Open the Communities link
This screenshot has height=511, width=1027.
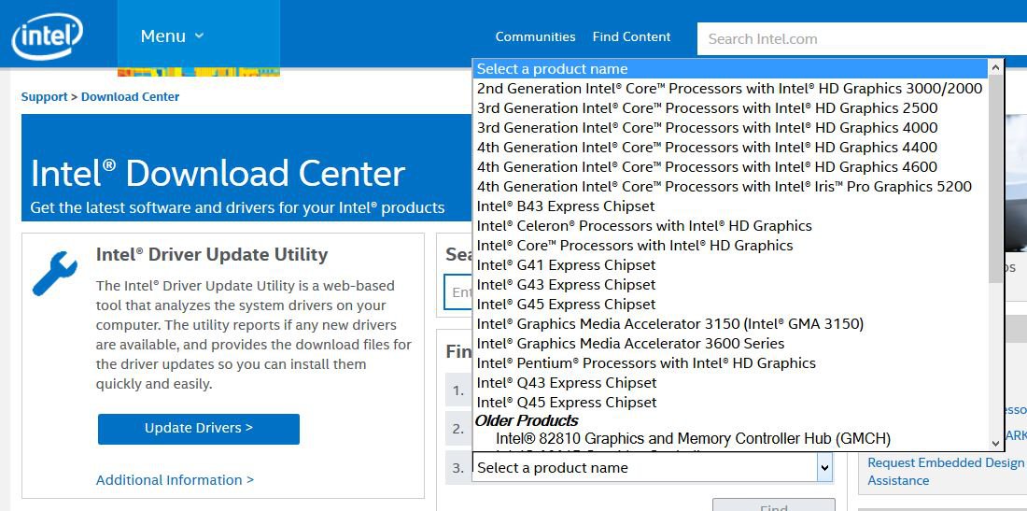pos(535,37)
